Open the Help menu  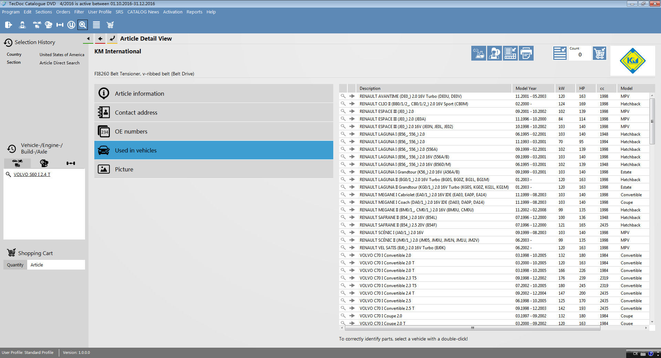(x=211, y=12)
